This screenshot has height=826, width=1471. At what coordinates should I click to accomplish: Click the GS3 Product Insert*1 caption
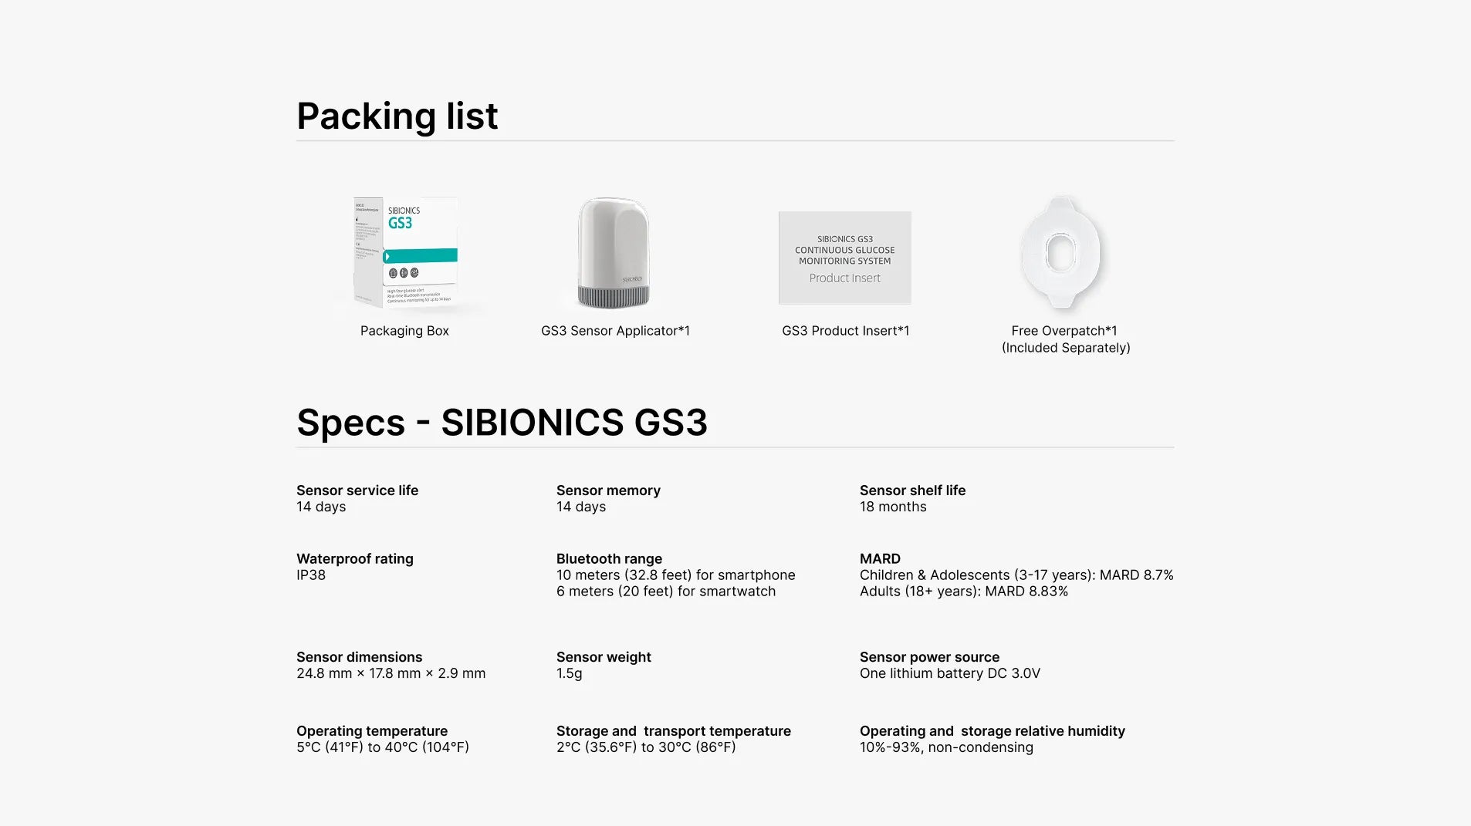845,331
